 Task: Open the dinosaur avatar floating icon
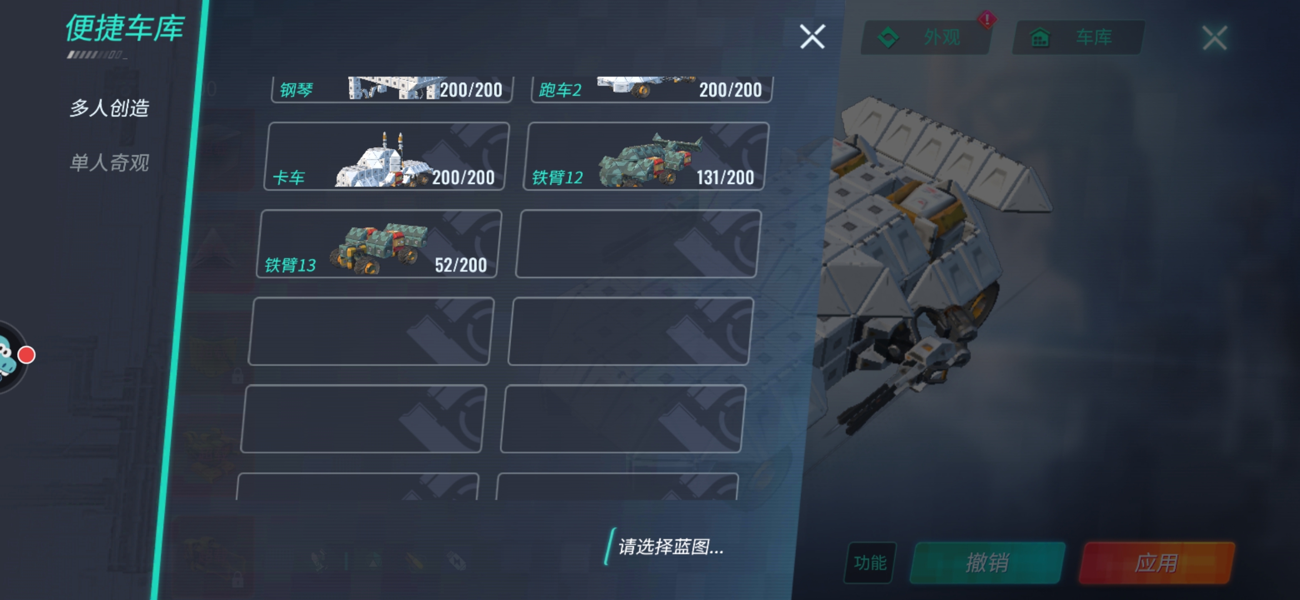(8, 357)
